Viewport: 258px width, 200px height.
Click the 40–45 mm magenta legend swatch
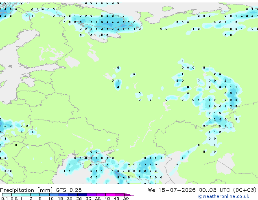(110, 195)
